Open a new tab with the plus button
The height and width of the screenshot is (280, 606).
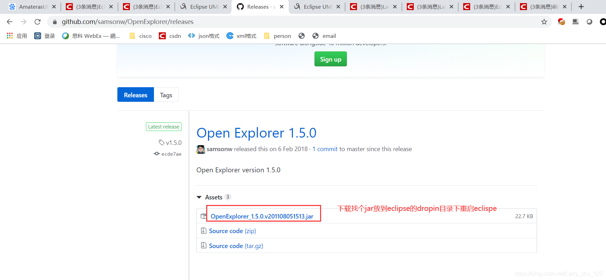click(581, 7)
